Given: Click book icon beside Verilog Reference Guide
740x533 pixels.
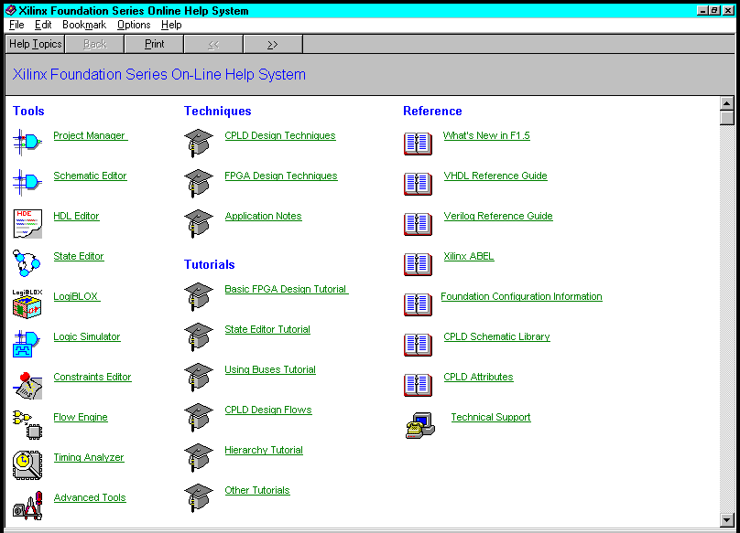Looking at the screenshot, I should 419,224.
